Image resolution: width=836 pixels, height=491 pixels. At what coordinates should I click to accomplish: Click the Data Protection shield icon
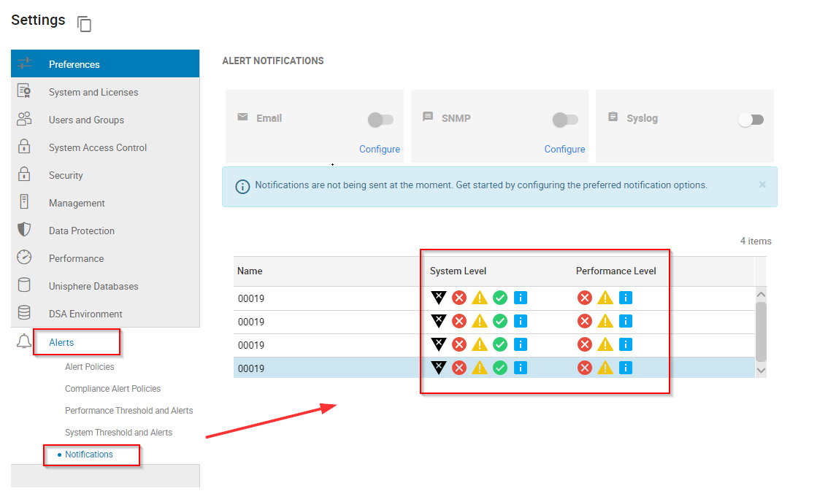24,230
